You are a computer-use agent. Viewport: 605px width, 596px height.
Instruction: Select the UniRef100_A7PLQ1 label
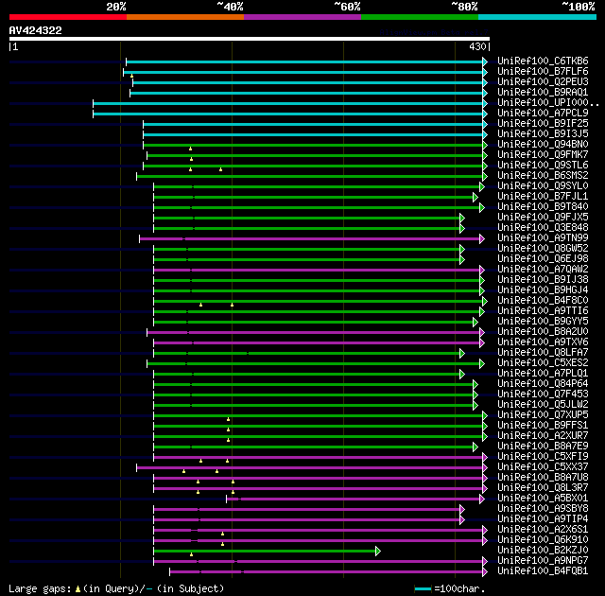[543, 374]
